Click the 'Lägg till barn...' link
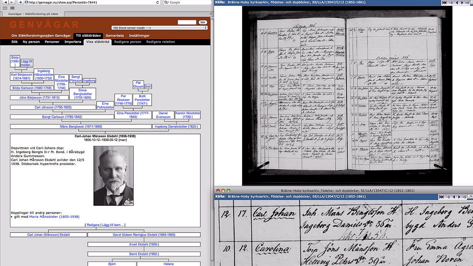The image size is (473, 266). tap(114, 225)
